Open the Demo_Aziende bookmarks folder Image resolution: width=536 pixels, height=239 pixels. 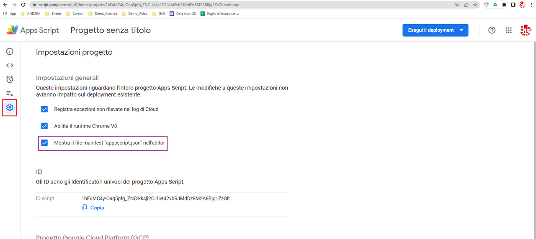pyautogui.click(x=103, y=13)
